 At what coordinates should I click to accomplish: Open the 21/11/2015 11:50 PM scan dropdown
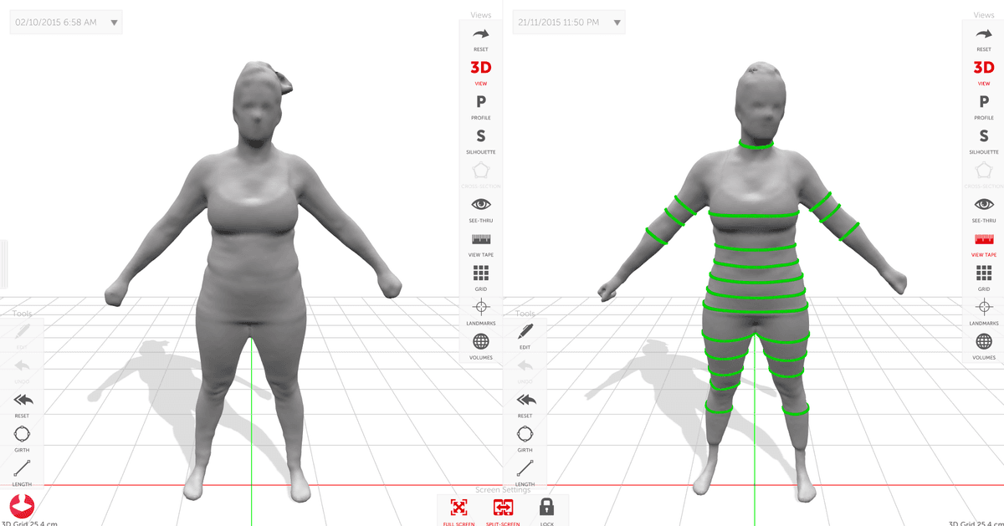pos(569,23)
